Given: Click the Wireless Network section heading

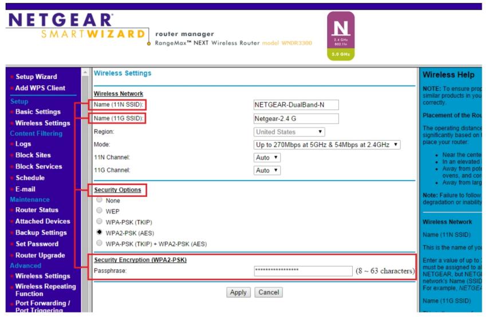Looking at the screenshot, I should [119, 93].
